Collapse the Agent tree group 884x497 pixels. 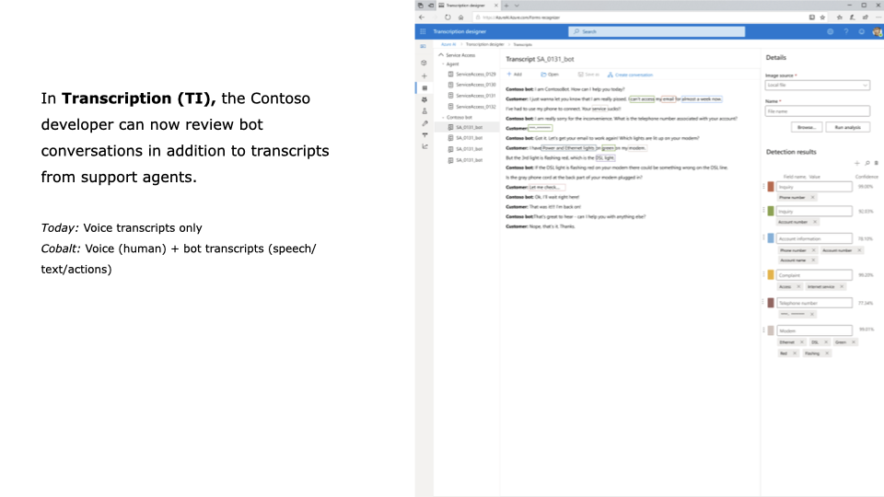click(443, 64)
